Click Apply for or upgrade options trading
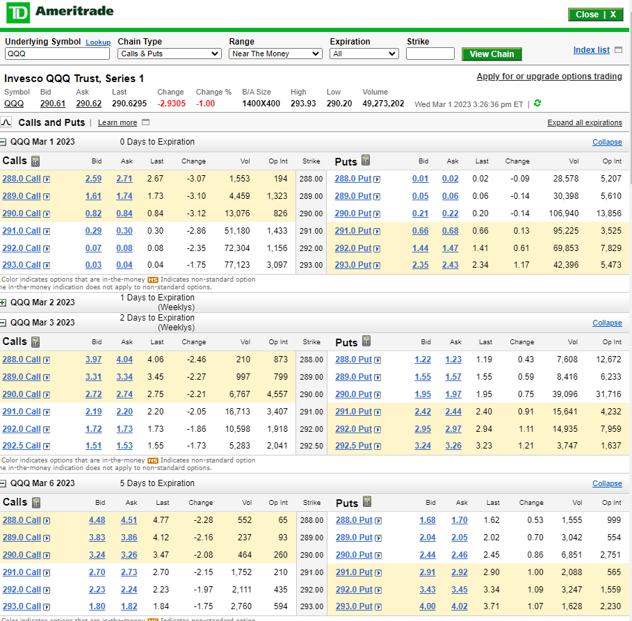The height and width of the screenshot is (621, 632). pyautogui.click(x=549, y=76)
